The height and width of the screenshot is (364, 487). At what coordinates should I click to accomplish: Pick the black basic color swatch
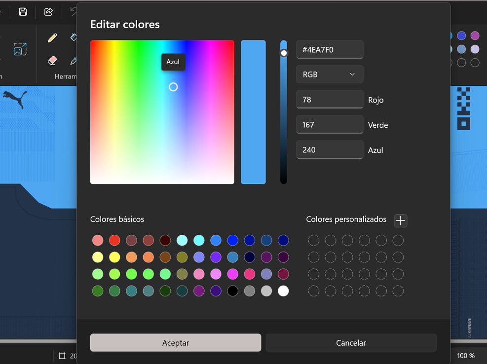tap(232, 291)
